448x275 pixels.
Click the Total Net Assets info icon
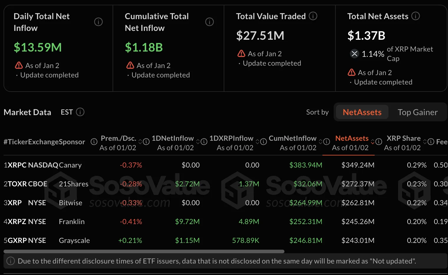click(x=416, y=16)
